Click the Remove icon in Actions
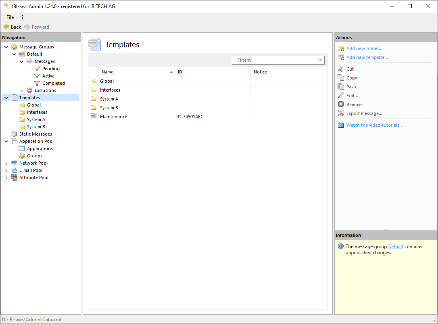Screen dimensions: 438x324 pyautogui.click(x=341, y=105)
